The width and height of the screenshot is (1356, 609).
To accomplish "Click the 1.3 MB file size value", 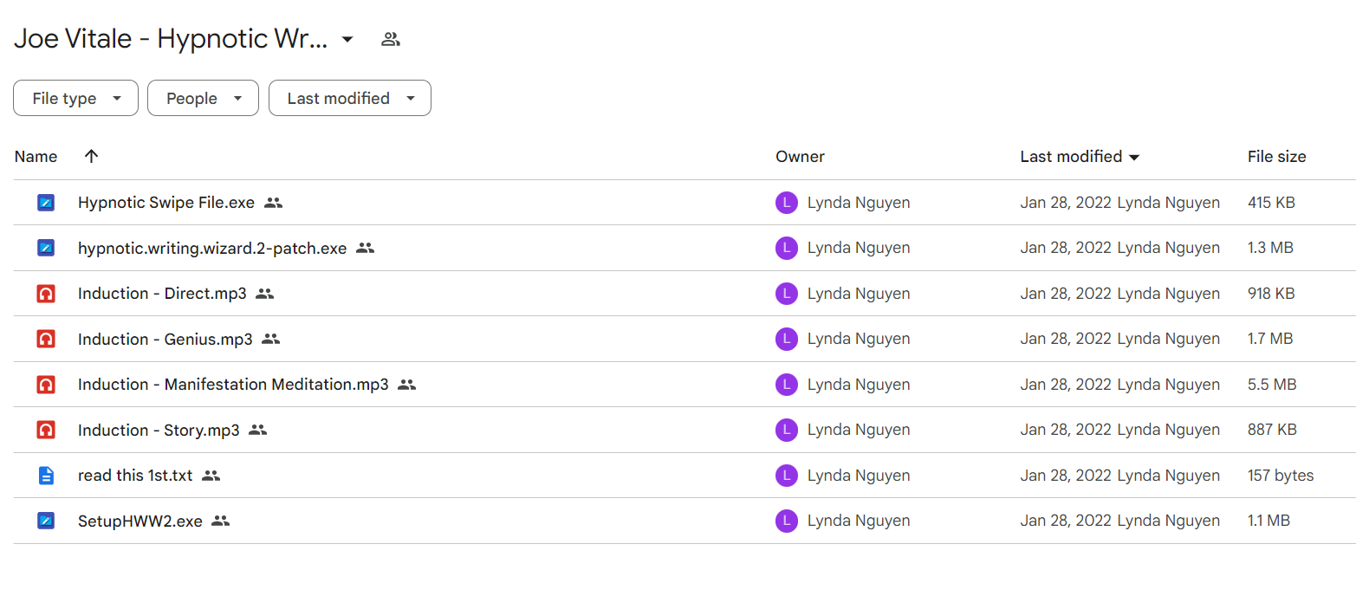I will coord(1270,248).
